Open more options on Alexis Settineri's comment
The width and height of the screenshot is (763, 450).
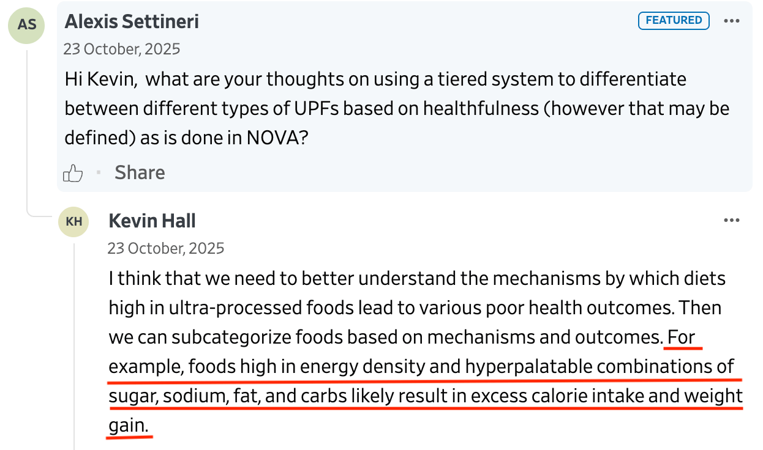732,21
